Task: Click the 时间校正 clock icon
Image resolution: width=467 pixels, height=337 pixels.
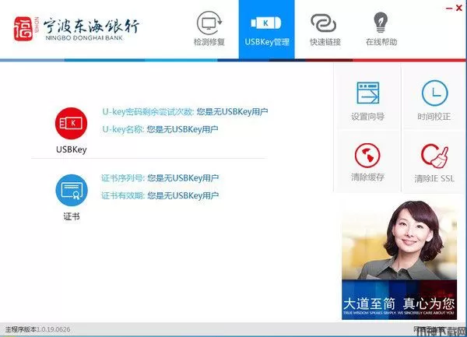Action: tap(434, 93)
